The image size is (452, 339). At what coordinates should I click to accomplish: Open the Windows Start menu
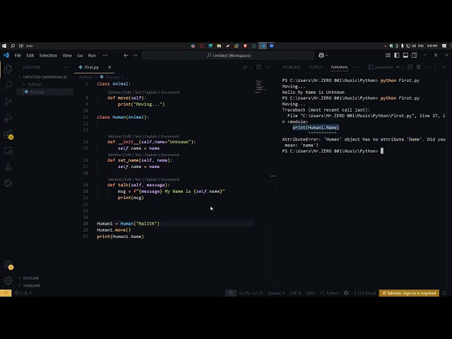[x=4, y=46]
